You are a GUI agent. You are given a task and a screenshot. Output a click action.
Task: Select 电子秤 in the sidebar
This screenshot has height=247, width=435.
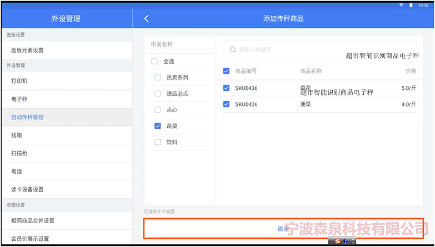click(66, 99)
